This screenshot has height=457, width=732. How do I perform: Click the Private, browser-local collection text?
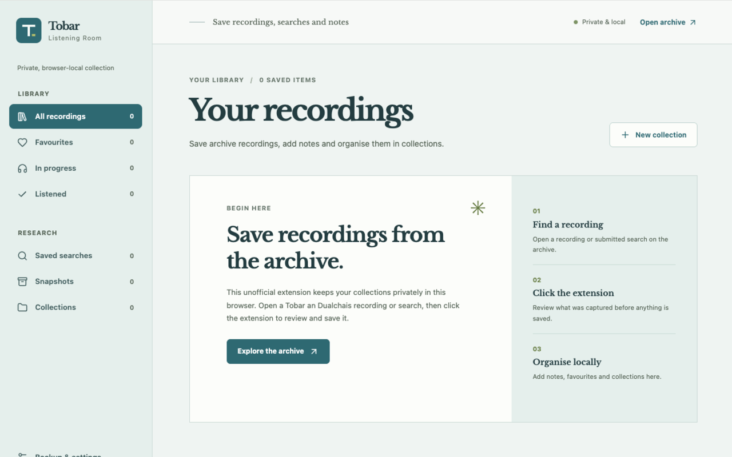click(66, 68)
